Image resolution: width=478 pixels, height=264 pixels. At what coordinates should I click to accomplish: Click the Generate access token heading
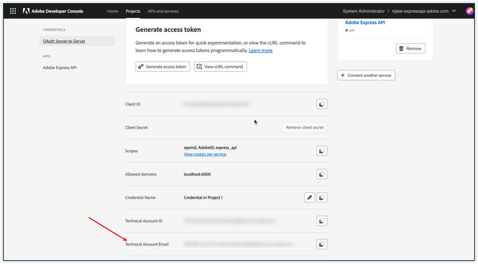(x=168, y=30)
